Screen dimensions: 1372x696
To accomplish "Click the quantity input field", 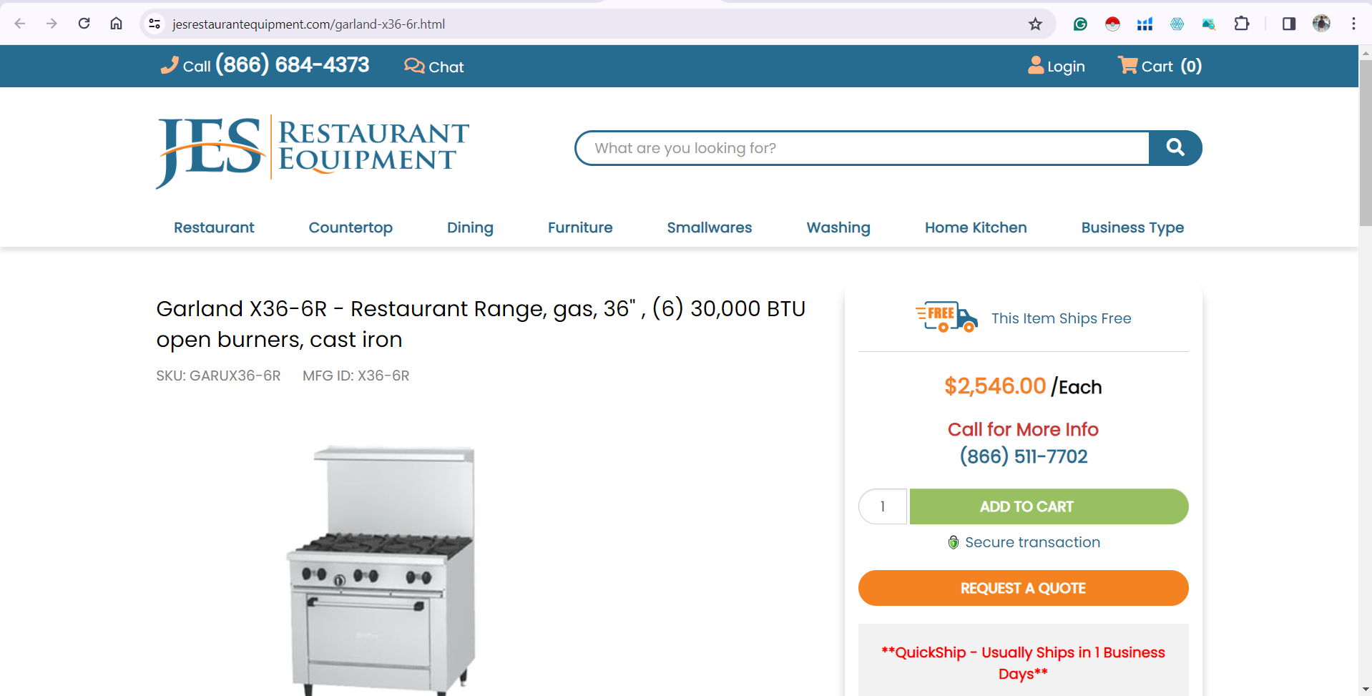I will (883, 506).
